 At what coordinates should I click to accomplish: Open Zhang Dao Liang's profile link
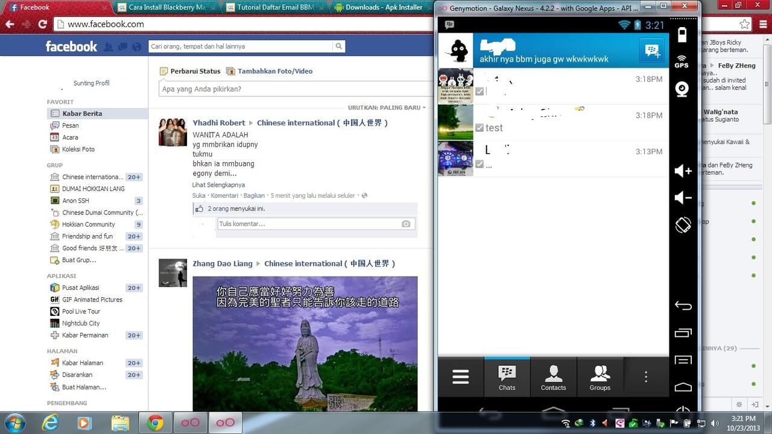pos(223,263)
